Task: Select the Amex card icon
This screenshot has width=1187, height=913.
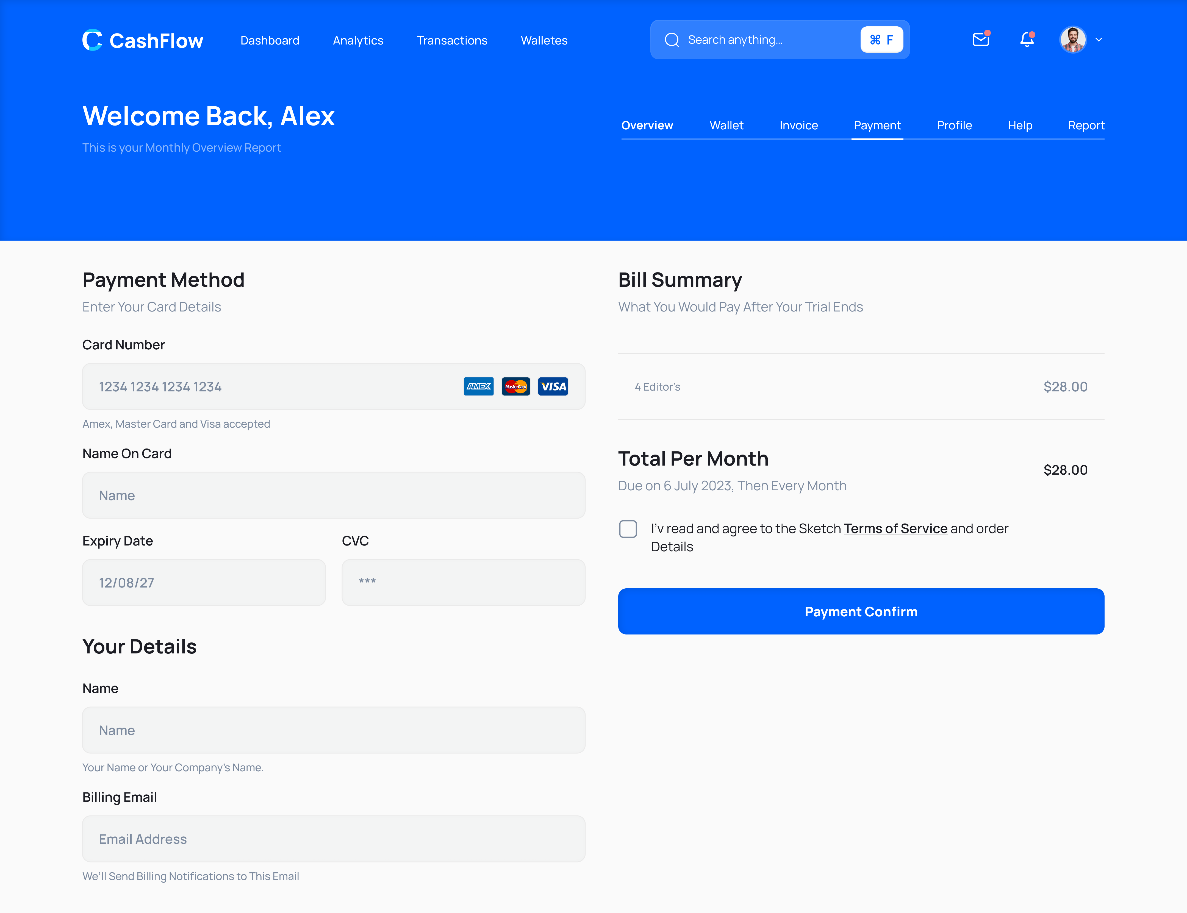Action: pyautogui.click(x=478, y=386)
